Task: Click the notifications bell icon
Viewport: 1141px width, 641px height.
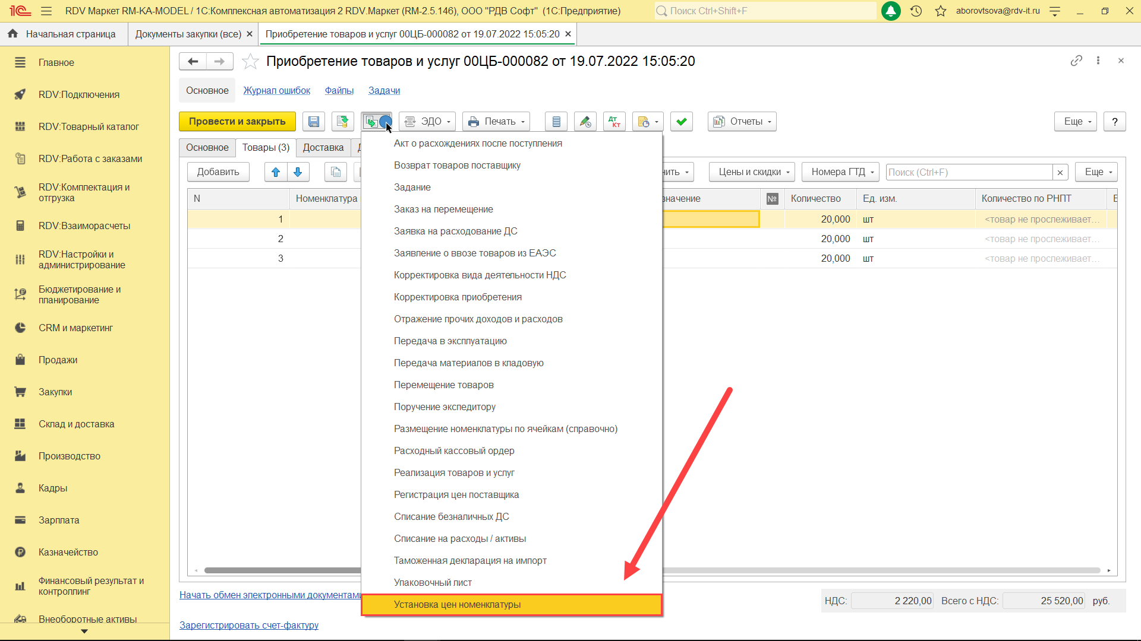Action: [x=890, y=11]
